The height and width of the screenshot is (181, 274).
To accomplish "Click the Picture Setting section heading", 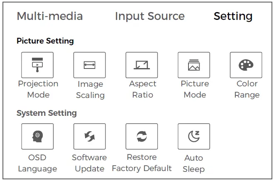I will tap(45, 41).
